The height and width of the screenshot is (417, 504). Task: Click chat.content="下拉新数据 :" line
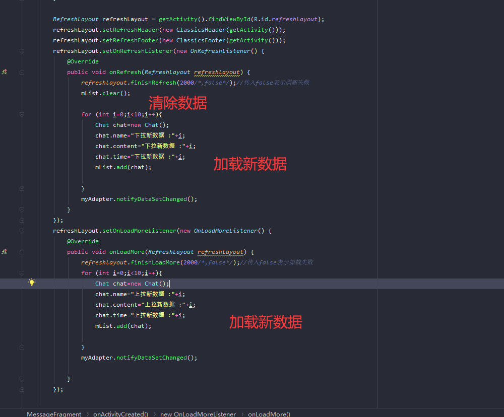(145, 146)
